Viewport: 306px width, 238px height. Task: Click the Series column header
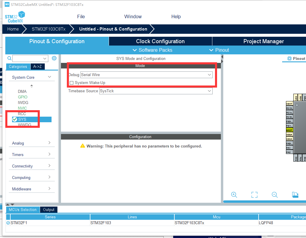tap(50, 217)
